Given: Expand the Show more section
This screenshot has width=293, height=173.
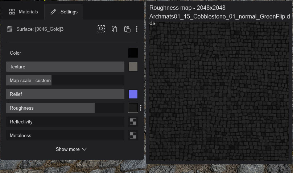Looking at the screenshot, I should (x=71, y=149).
